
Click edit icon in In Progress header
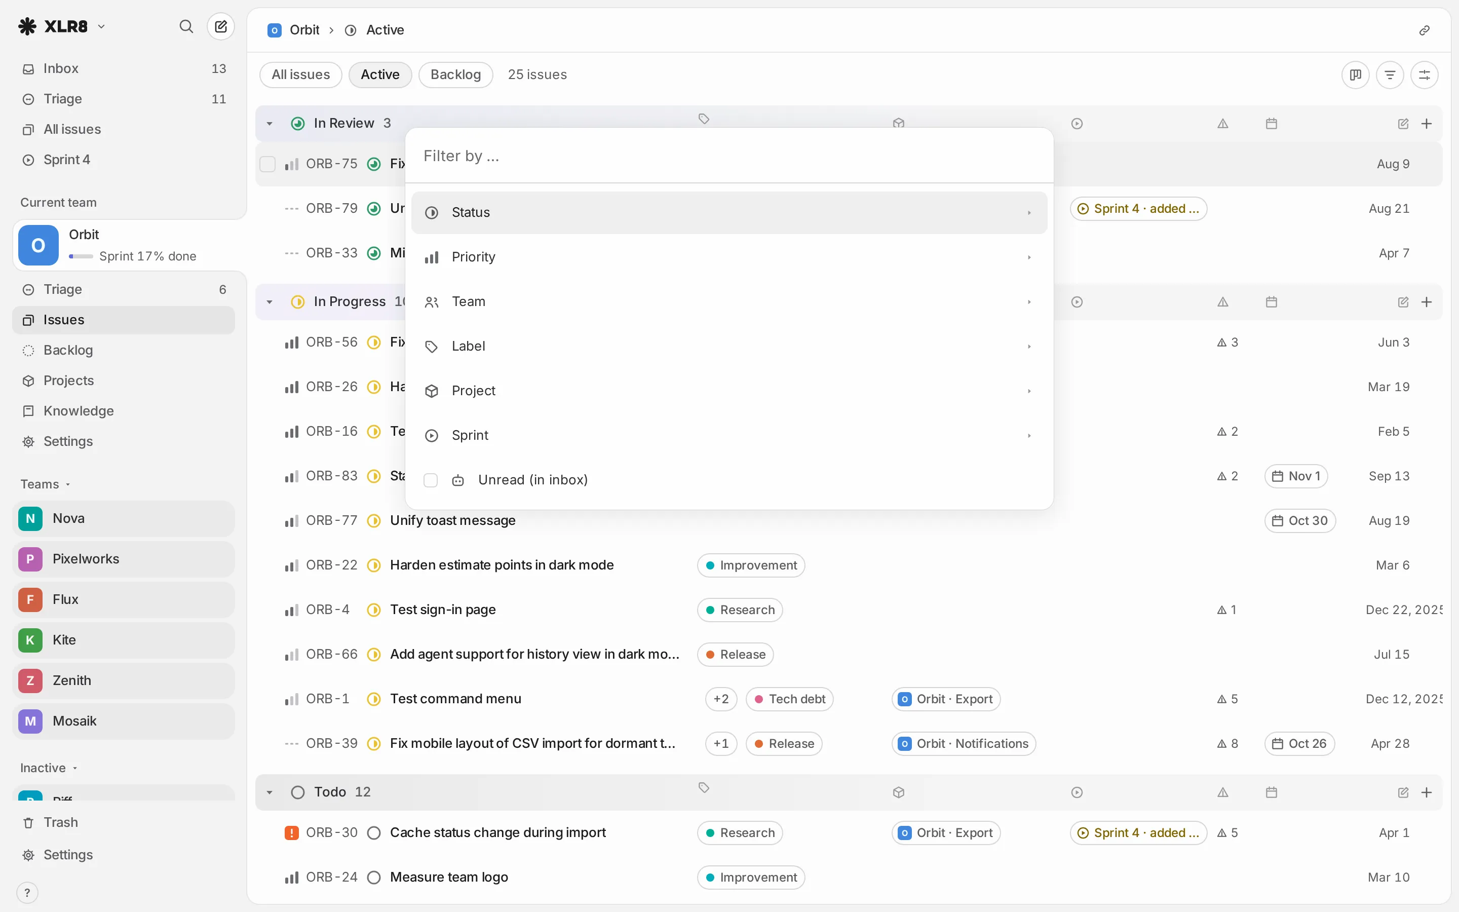(1403, 302)
